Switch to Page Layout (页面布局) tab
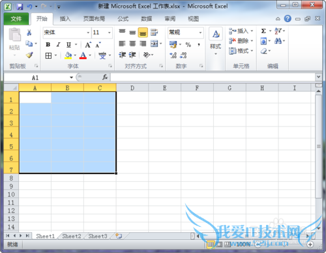The image size is (326, 253). click(94, 19)
